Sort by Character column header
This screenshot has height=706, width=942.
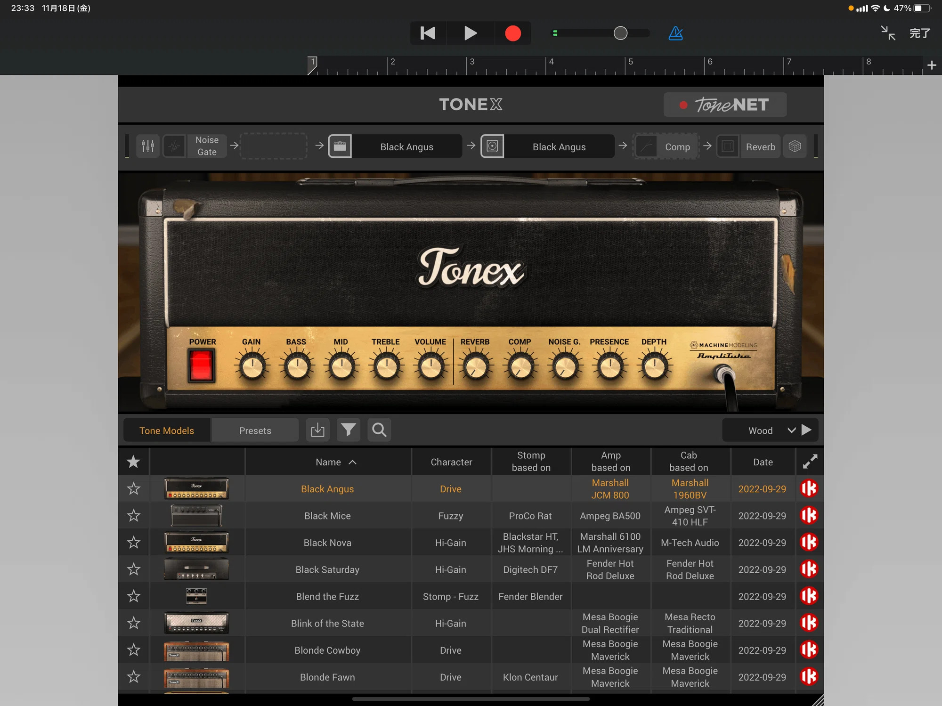point(451,462)
